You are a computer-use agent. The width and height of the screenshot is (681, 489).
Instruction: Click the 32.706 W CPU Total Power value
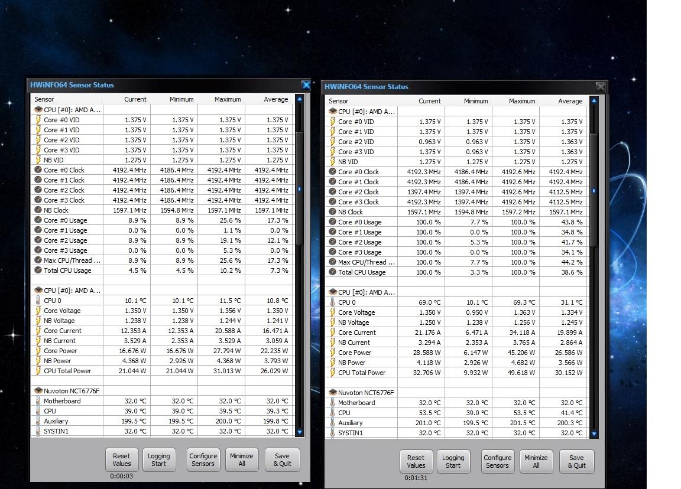pos(426,373)
